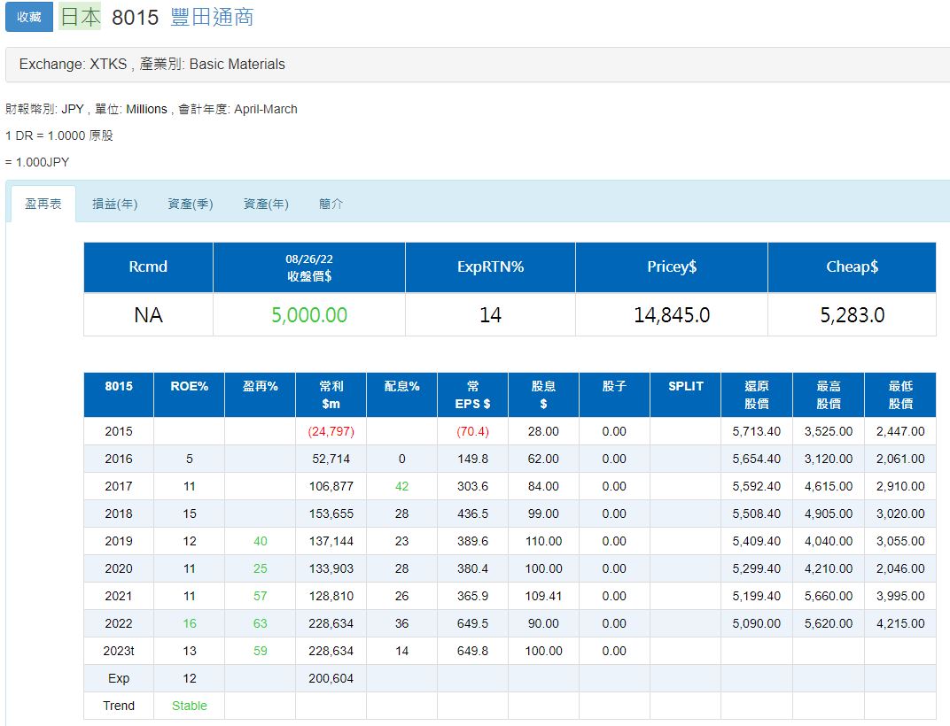This screenshot has height=726, width=950.
Task: Select the 3,525.00 highest price value
Action: 829,432
